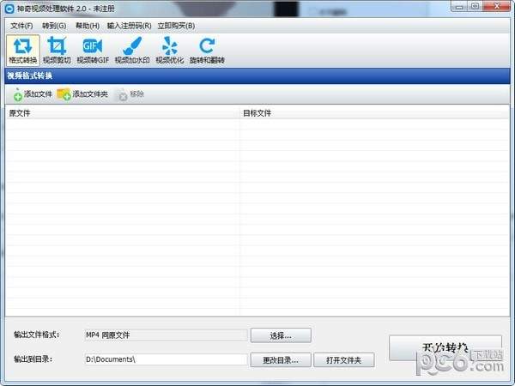The height and width of the screenshot is (386, 515).
Task: Click the 添加文件夹 add folder icon
Action: coord(64,94)
